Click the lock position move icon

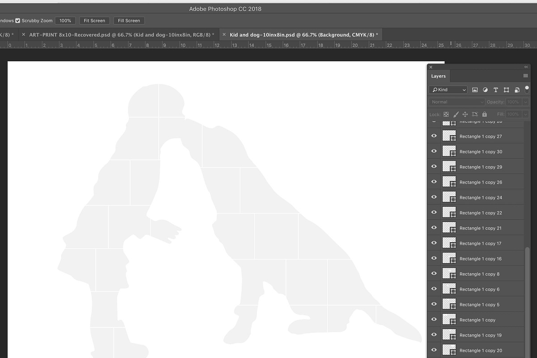pyautogui.click(x=465, y=115)
